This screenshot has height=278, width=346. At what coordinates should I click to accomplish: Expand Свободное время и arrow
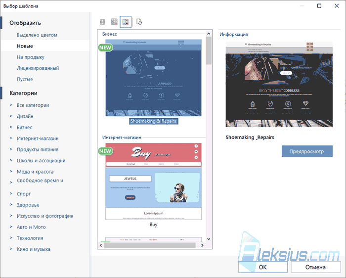11,183
